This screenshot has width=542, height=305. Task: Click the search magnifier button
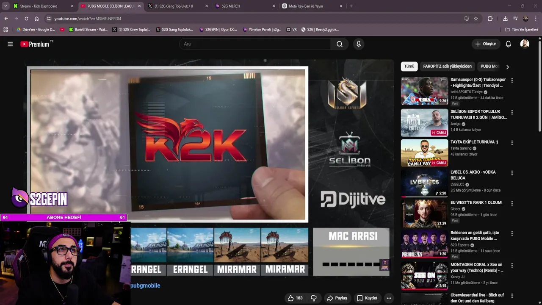click(x=339, y=44)
